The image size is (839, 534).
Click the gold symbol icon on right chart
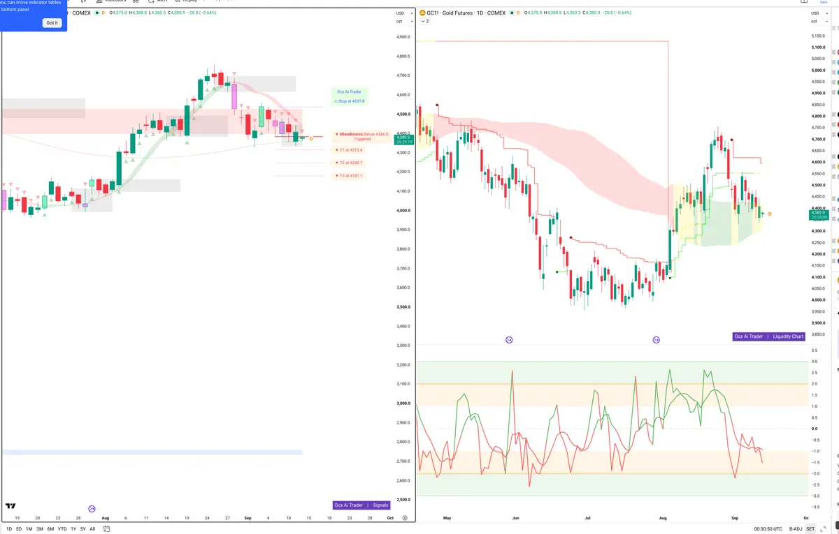click(422, 13)
